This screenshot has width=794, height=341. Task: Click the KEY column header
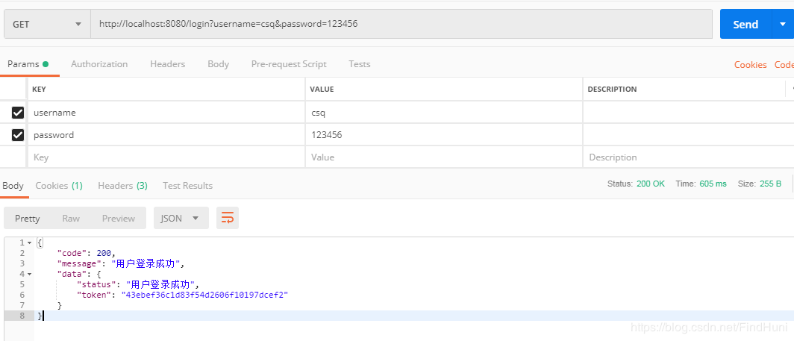pyautogui.click(x=39, y=90)
